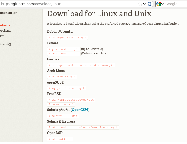Image resolution: width=187 pixels, height=144 pixels.
Task: Click the Gentoo heading
Action: (53, 59)
